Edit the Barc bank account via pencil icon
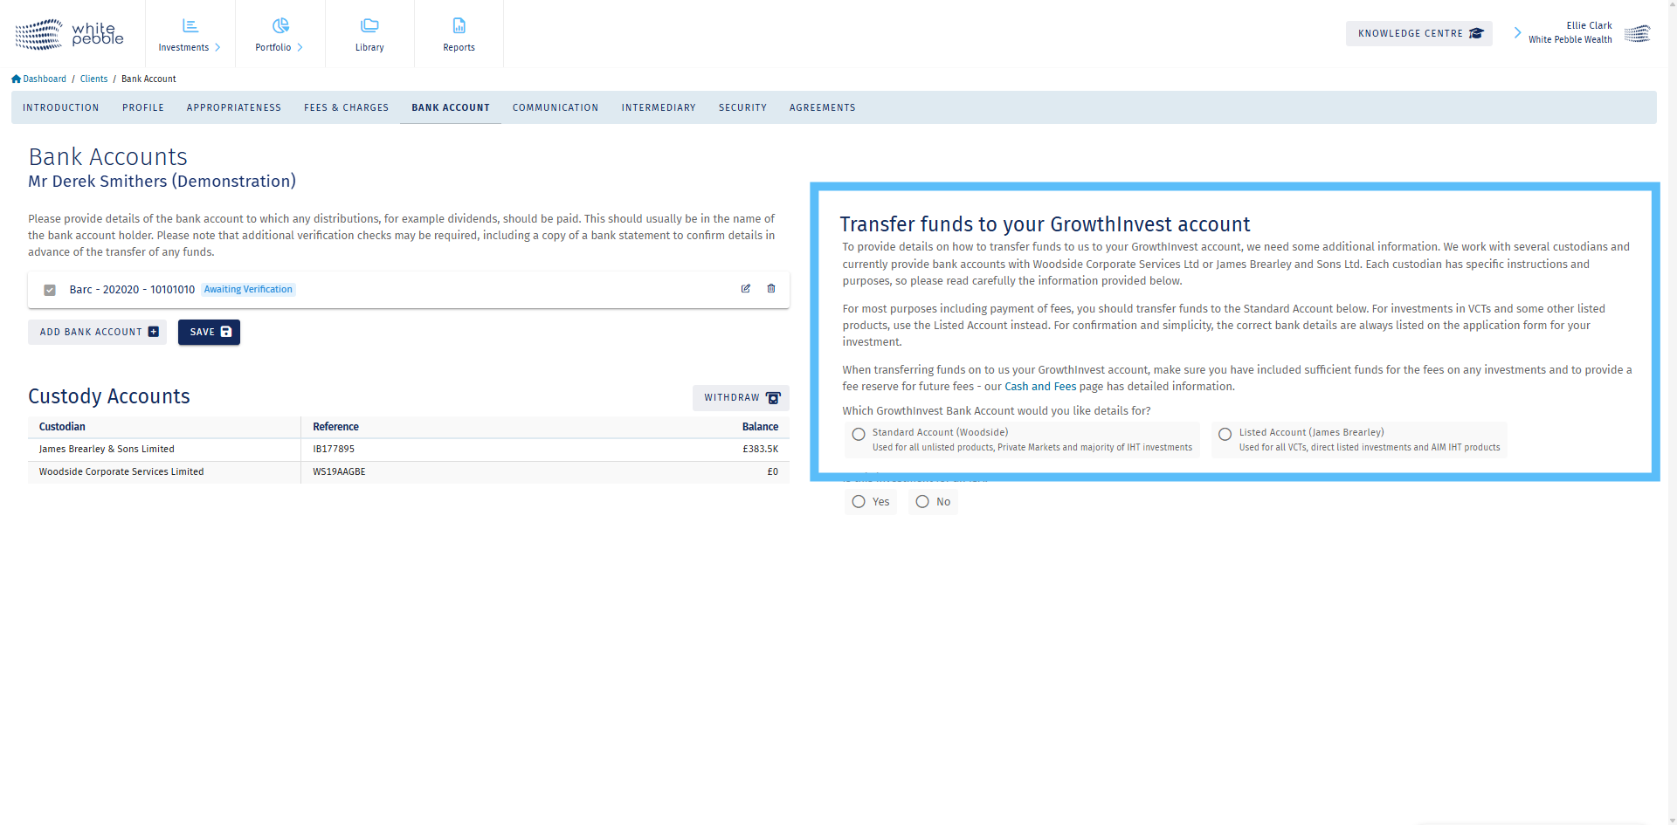Screen dimensions: 1677x825 click(745, 288)
